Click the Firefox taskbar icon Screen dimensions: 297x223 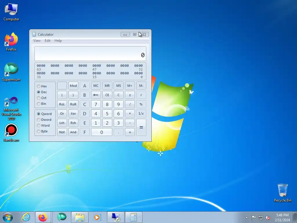pos(43,217)
